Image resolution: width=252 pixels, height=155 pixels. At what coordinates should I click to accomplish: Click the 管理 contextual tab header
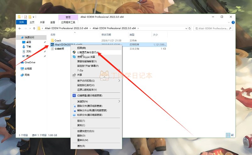pyautogui.click(x=68, y=17)
